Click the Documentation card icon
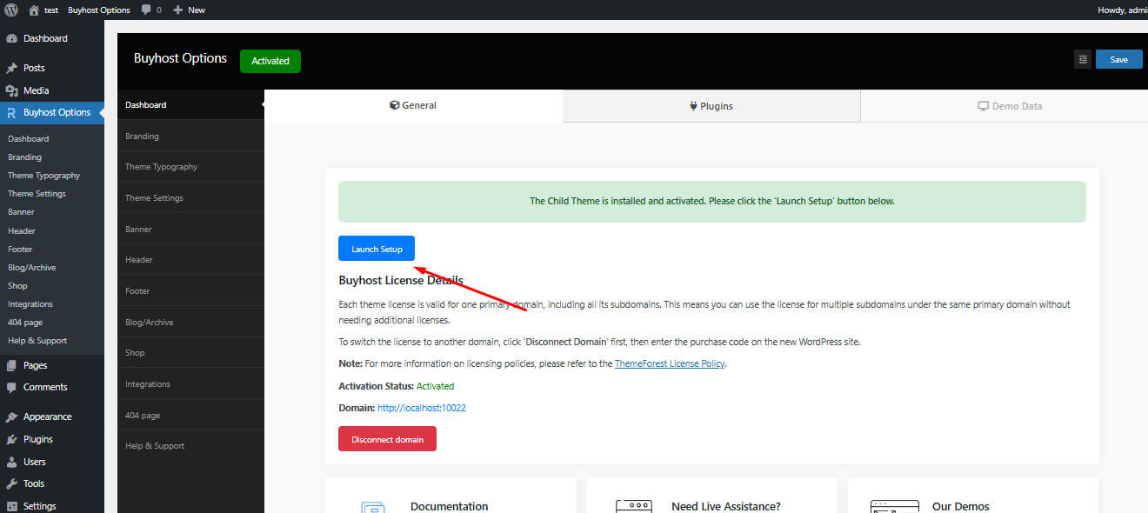Screen dimensions: 1148x513 click(372, 506)
